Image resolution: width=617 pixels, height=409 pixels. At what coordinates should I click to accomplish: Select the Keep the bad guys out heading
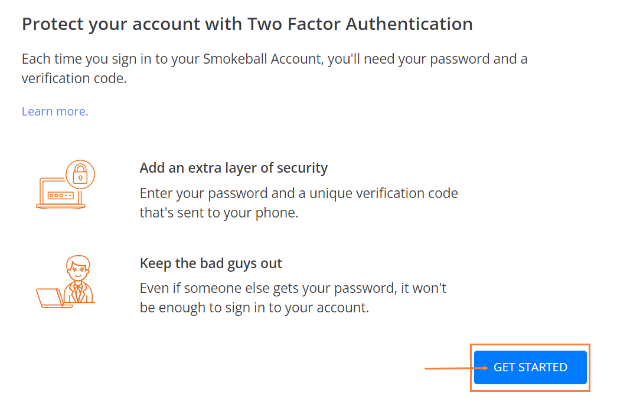coord(211,263)
